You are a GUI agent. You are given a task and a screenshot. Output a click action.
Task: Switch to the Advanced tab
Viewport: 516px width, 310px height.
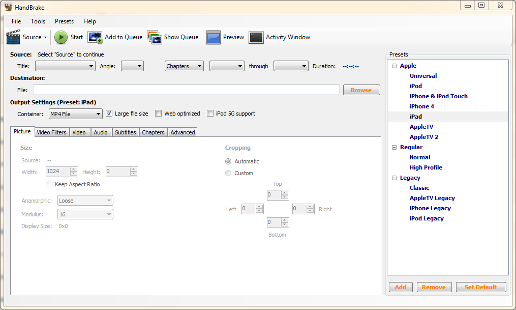pos(183,132)
